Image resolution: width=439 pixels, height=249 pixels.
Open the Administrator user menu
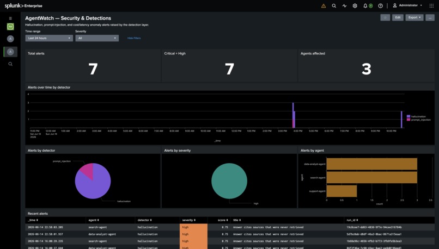(407, 5)
